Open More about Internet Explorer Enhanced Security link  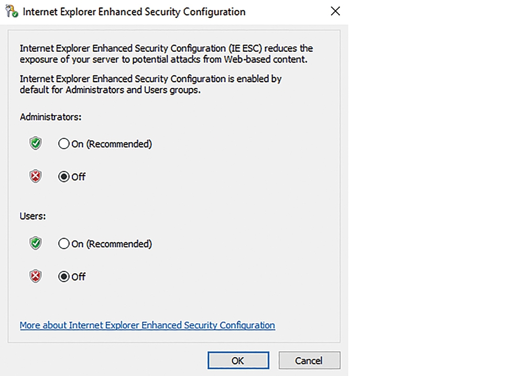147,325
